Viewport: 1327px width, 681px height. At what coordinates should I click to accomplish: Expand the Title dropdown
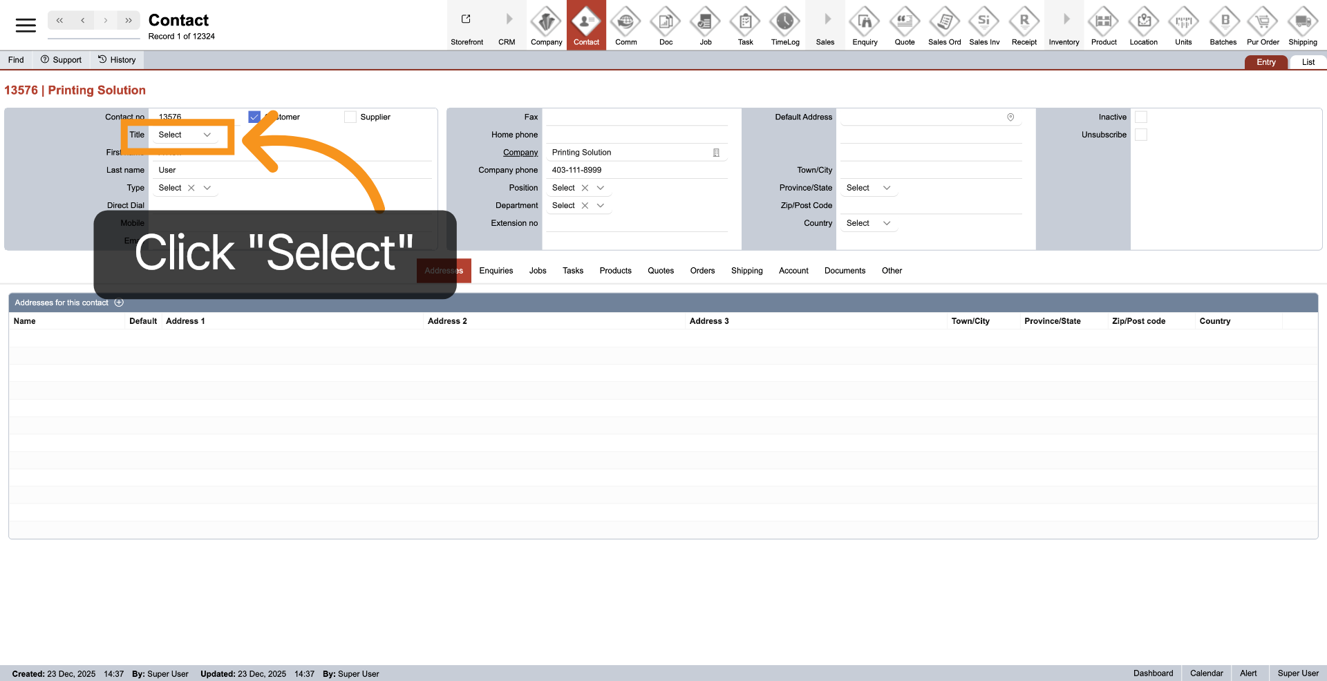(185, 135)
